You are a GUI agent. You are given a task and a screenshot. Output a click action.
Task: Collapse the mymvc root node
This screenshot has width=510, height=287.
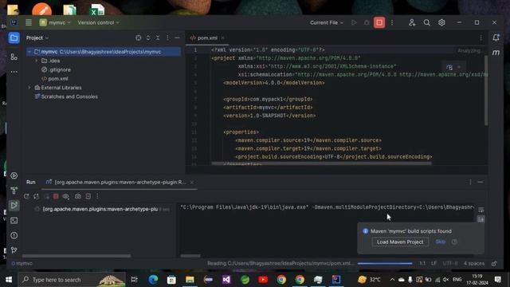pyautogui.click(x=29, y=52)
